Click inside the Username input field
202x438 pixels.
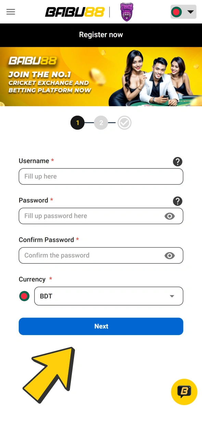click(x=101, y=176)
